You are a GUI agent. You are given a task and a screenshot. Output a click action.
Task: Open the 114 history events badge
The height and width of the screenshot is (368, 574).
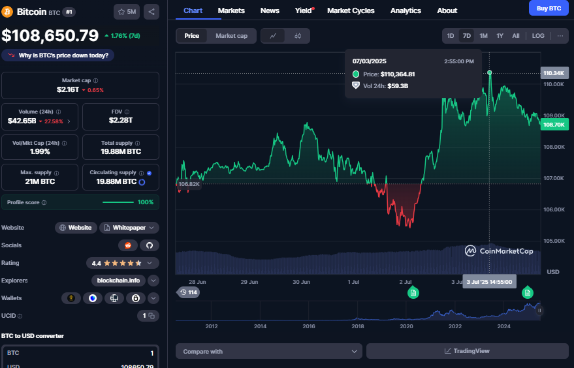188,292
